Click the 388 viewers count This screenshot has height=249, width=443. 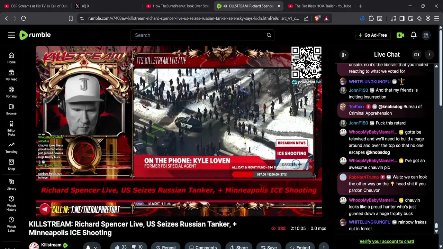279,228
